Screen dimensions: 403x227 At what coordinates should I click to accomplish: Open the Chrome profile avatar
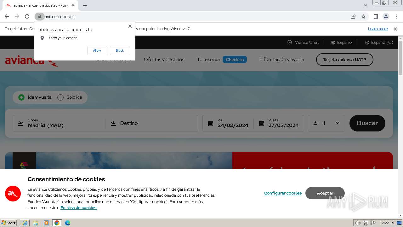[386, 16]
